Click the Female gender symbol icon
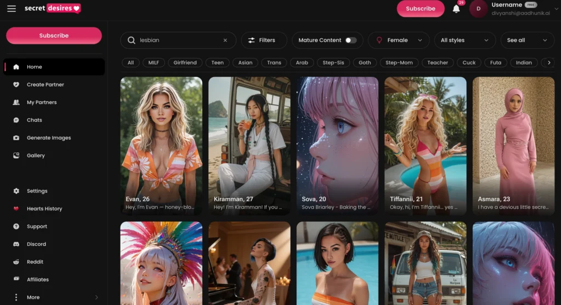Image resolution: width=561 pixels, height=305 pixels. tap(379, 41)
